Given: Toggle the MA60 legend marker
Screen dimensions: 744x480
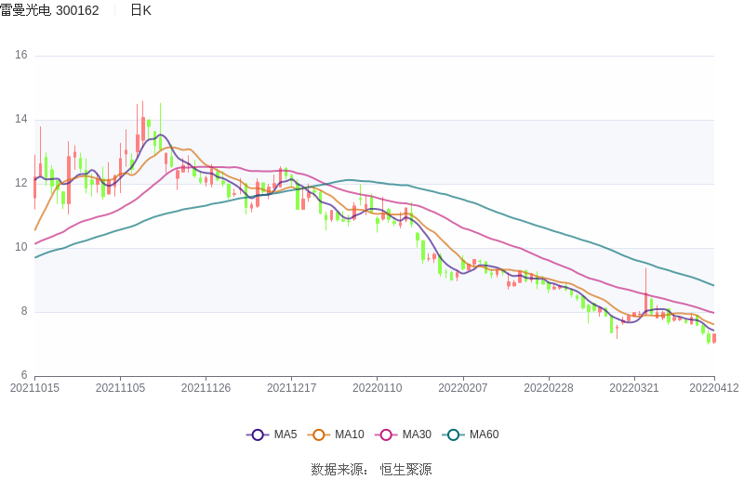Looking at the screenshot, I should (453, 435).
